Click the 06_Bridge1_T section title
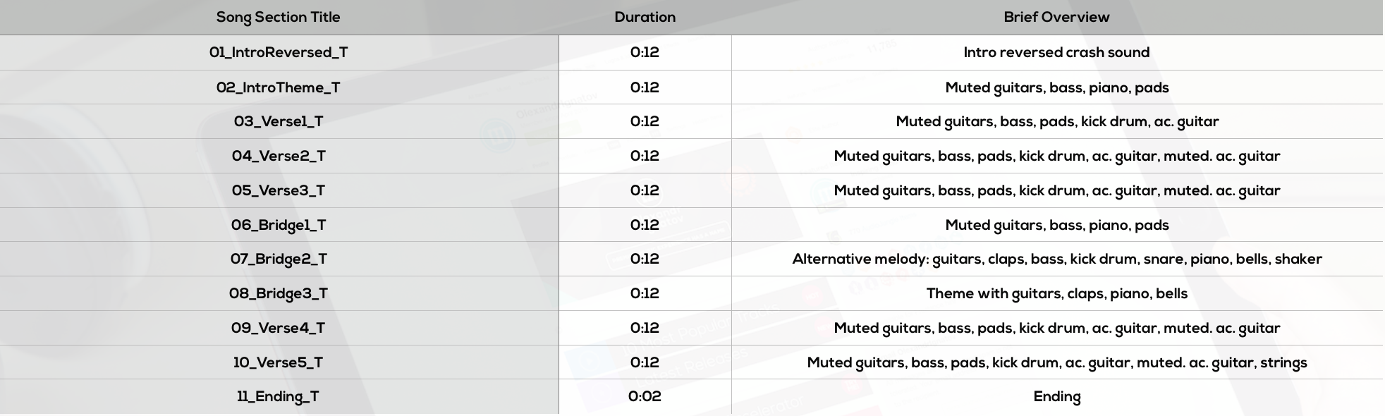1385x416 pixels. click(x=279, y=225)
